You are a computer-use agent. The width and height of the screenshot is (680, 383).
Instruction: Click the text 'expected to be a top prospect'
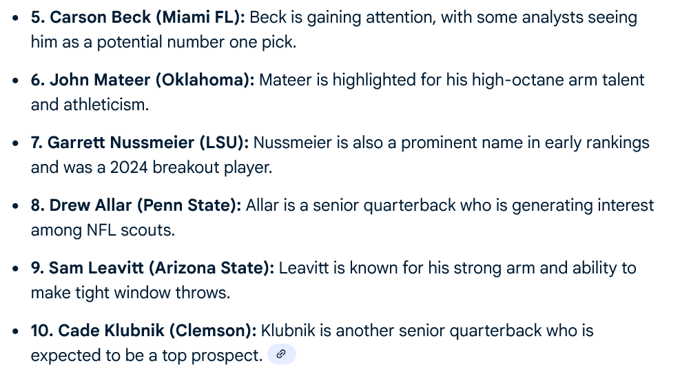[146, 355]
